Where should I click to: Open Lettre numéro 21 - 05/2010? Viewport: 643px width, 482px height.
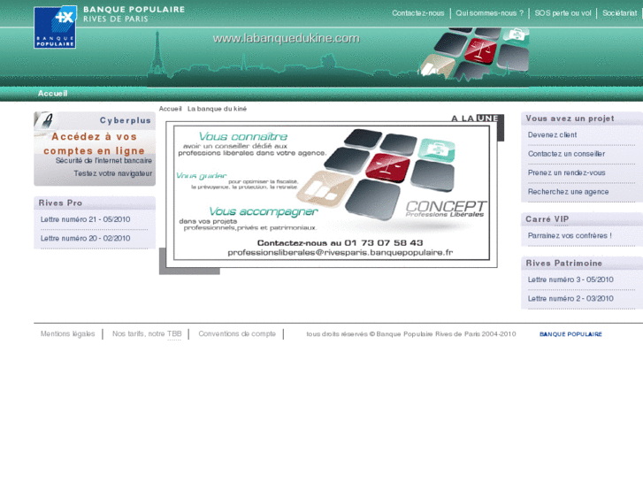[85, 219]
